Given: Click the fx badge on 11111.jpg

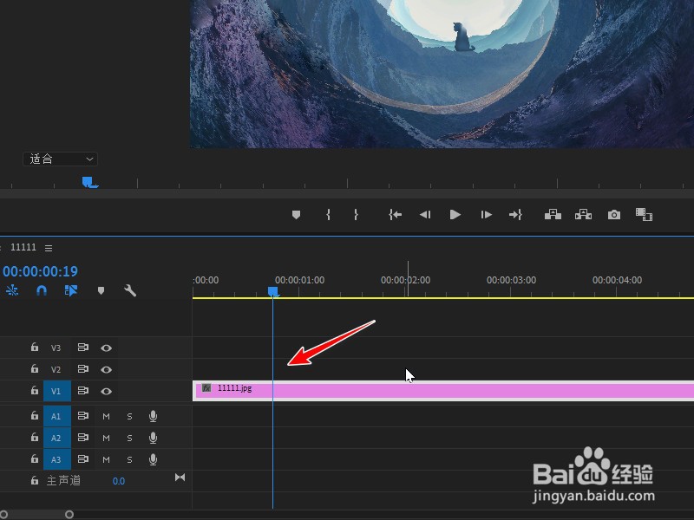Looking at the screenshot, I should 206,388.
